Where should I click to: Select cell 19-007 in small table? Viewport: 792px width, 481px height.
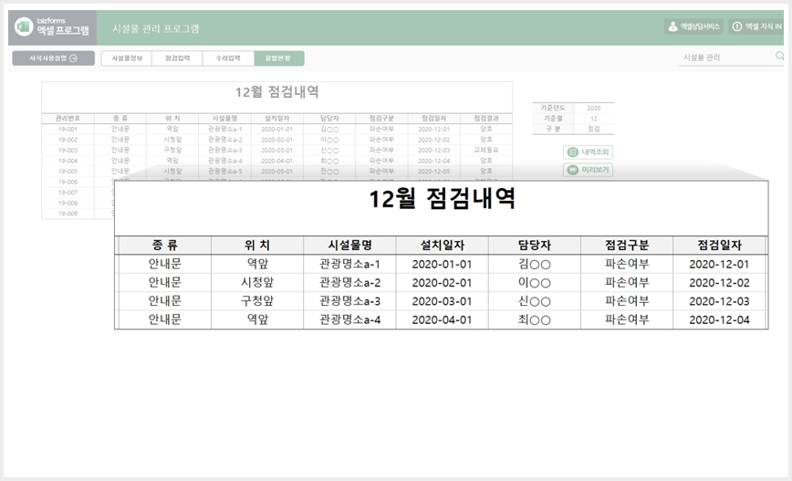68,193
